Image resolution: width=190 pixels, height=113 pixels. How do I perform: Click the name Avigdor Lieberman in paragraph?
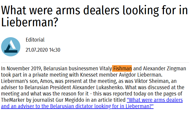click(x=140, y=75)
